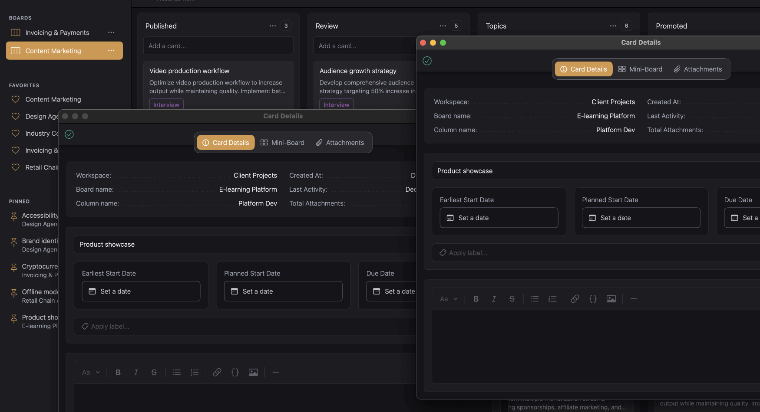Create a numbered list in the description editor
The height and width of the screenshot is (412, 760).
point(552,298)
